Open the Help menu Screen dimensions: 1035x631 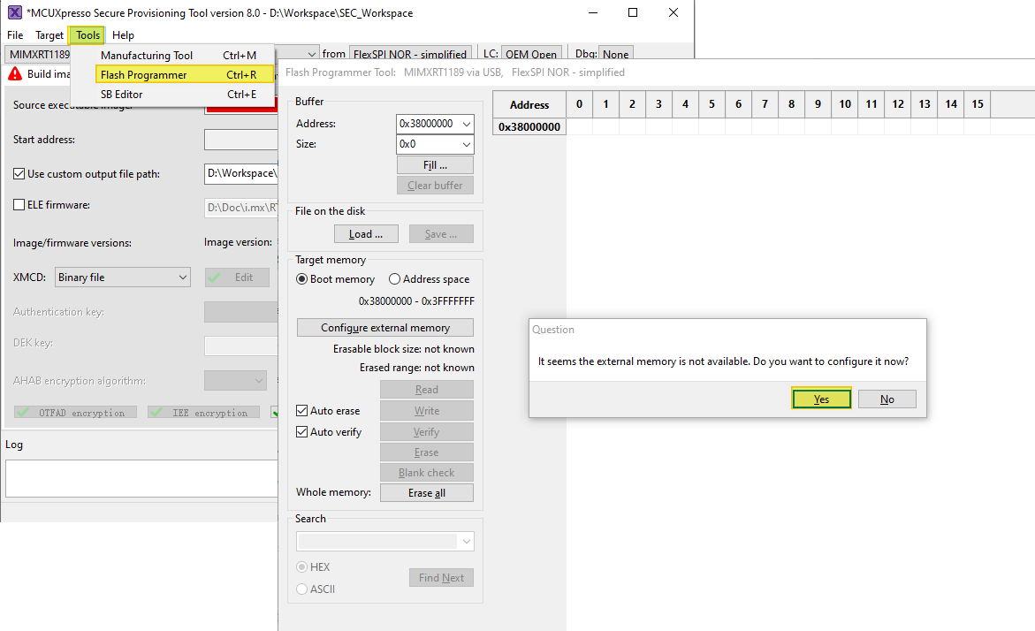click(x=124, y=35)
